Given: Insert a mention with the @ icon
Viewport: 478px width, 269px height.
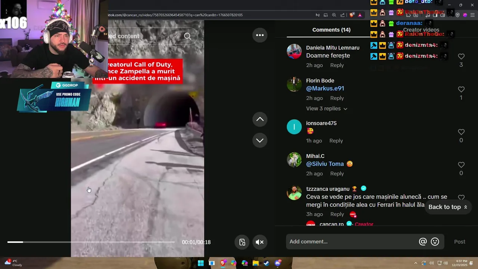Looking at the screenshot, I should coord(423,242).
